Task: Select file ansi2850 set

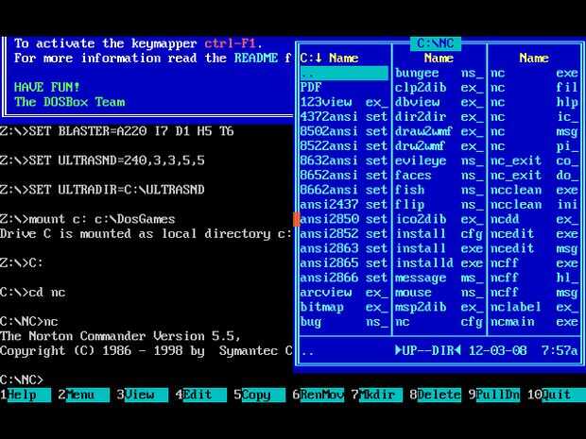Action: coord(344,219)
